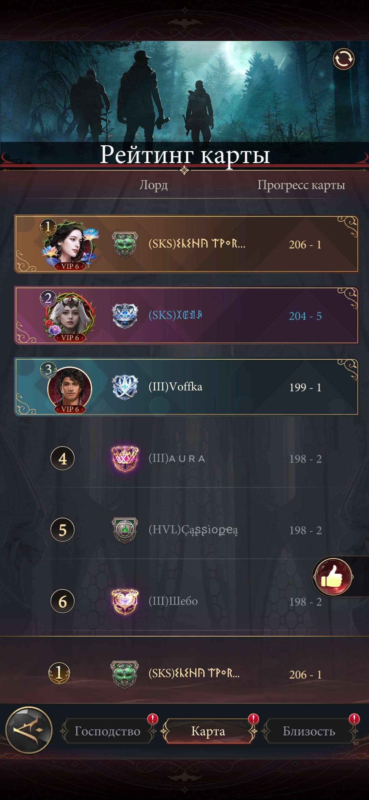Click rank 4 number medallion
This screenshot has width=369, height=800.
coord(63,458)
